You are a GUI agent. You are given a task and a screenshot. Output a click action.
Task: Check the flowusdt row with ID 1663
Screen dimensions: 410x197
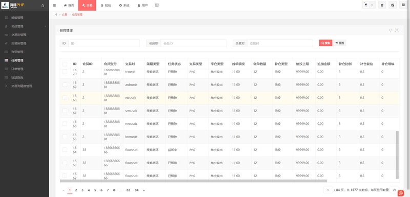[x=65, y=163]
